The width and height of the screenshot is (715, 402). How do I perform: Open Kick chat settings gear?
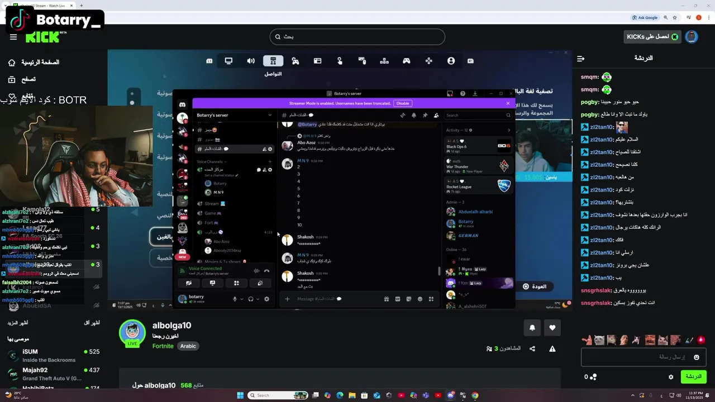[671, 377]
